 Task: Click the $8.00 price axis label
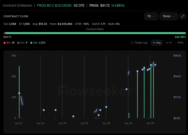click(x=177, y=118)
